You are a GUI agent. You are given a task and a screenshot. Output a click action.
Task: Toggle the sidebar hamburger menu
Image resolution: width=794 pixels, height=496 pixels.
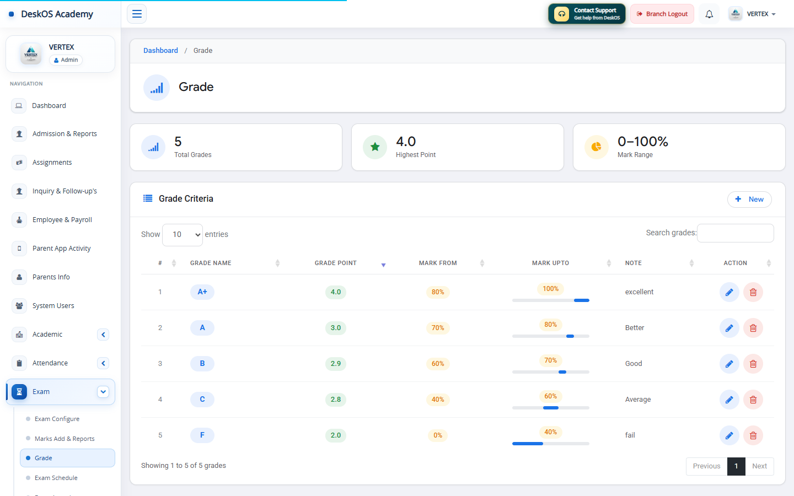[x=137, y=14]
